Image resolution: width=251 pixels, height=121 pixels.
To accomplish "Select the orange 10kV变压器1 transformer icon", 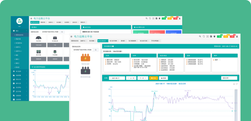I will pyautogui.click(x=85, y=57).
